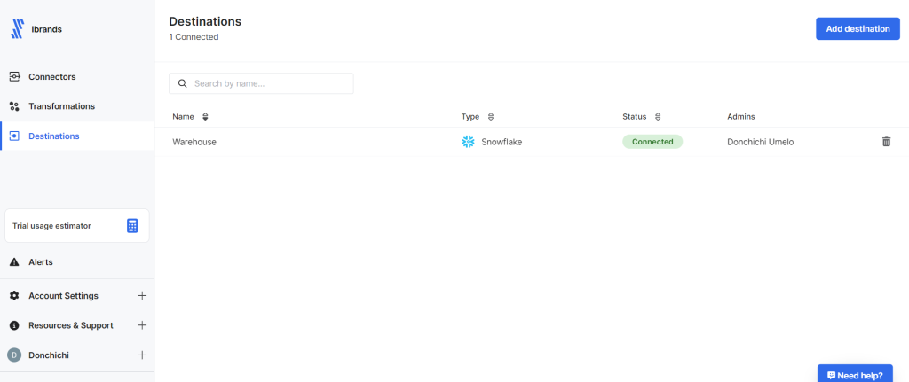Click the Alerts warning triangle icon
This screenshot has width=909, height=382.
coord(14,262)
